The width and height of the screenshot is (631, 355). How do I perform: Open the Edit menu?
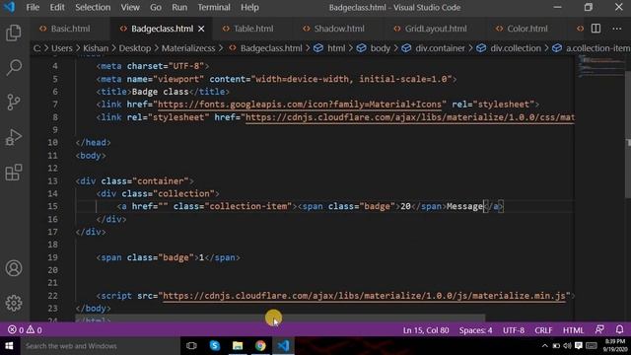click(57, 7)
